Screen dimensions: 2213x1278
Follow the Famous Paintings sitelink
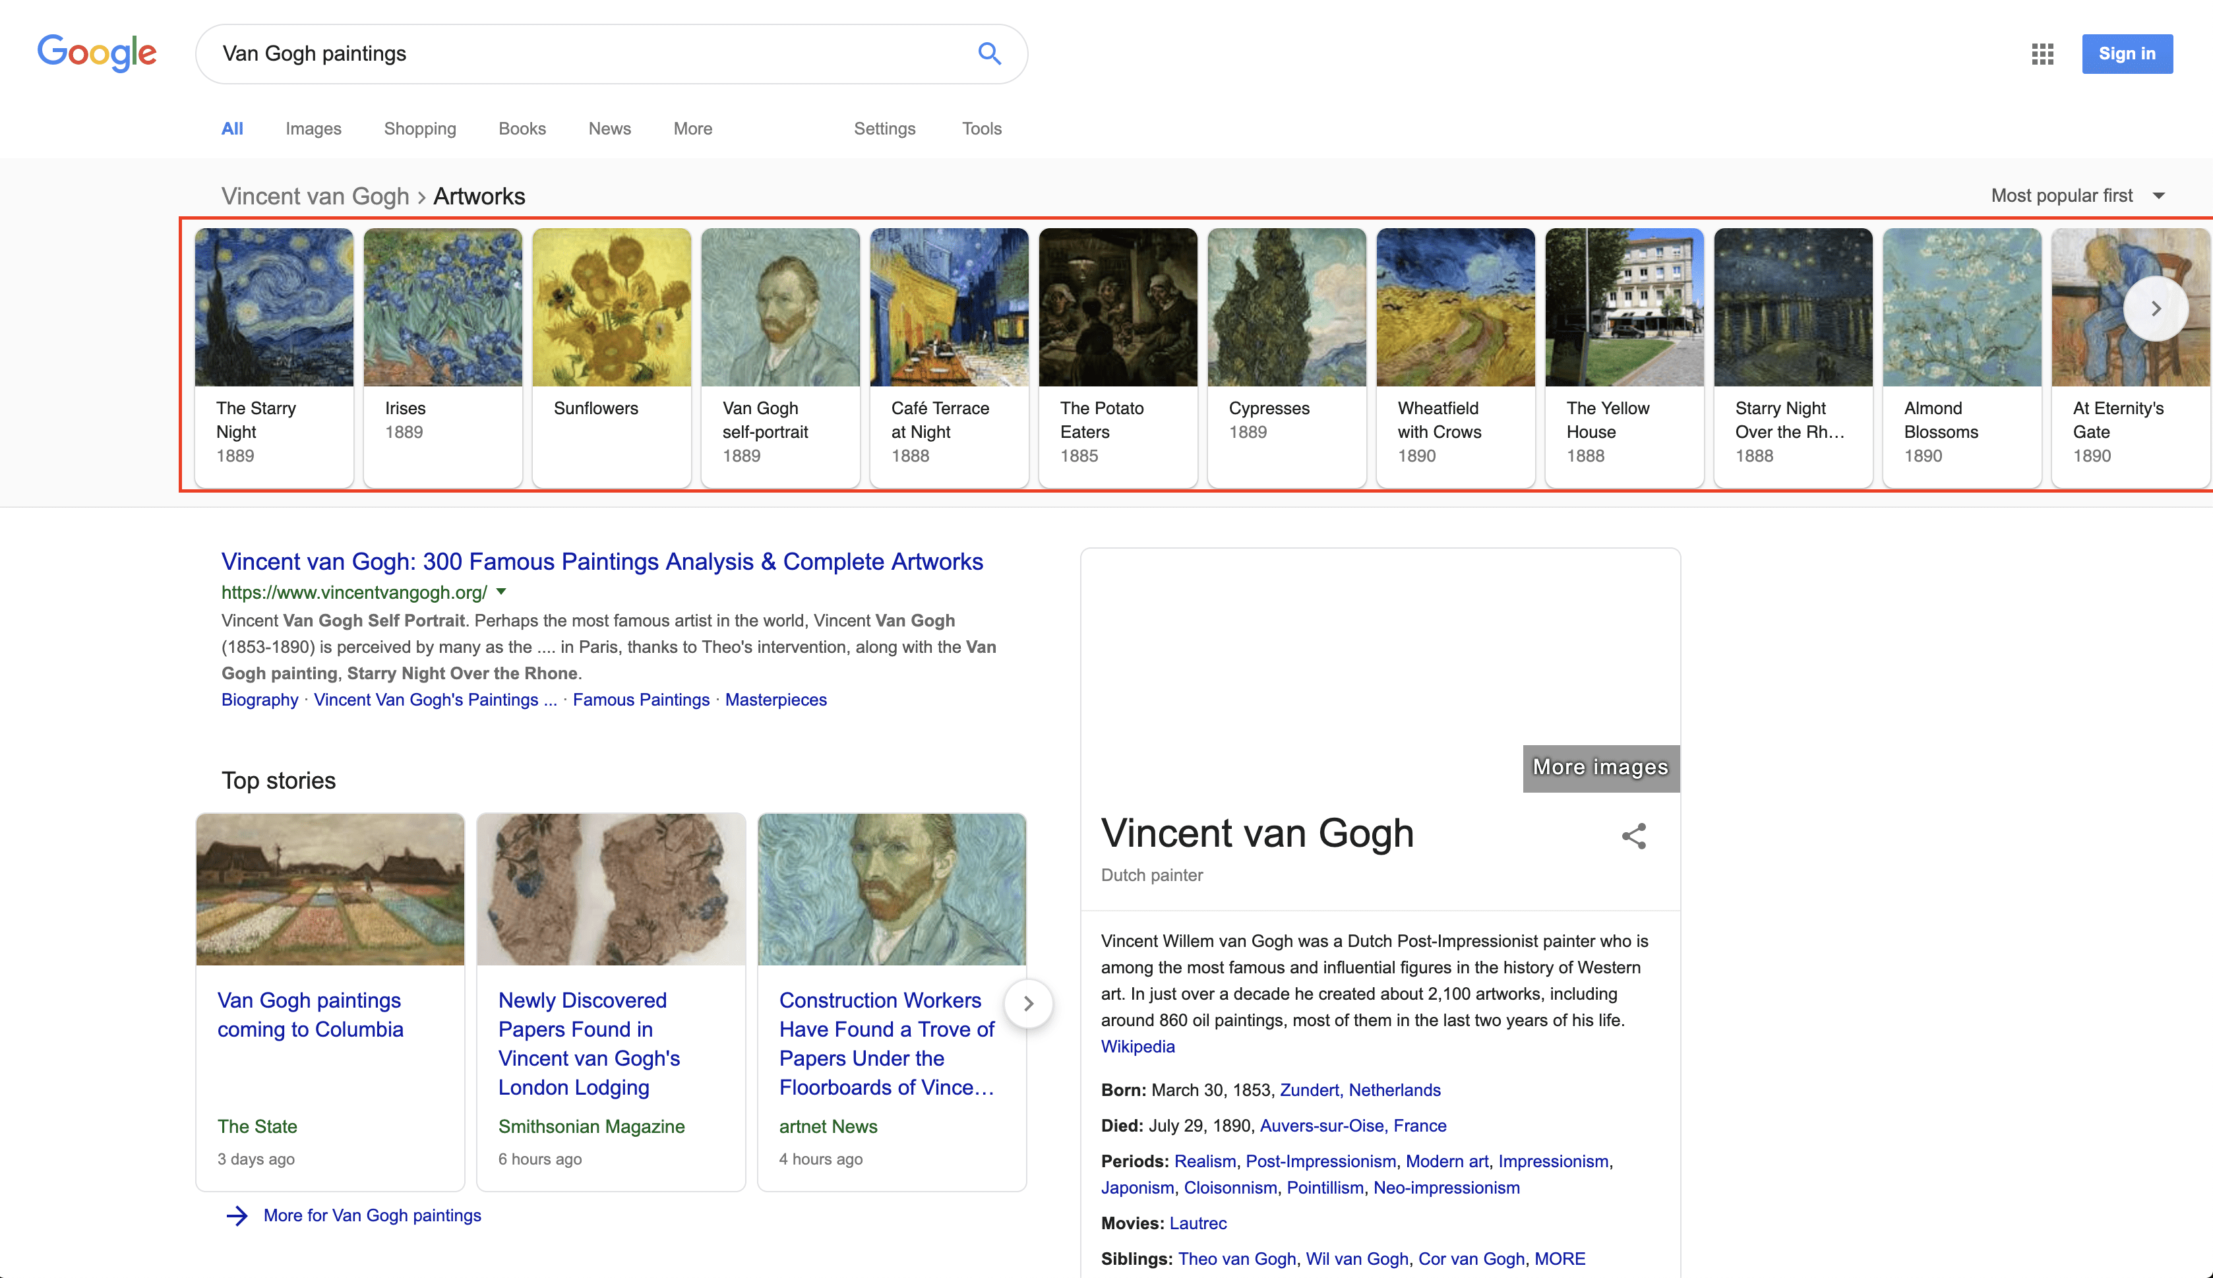click(x=640, y=700)
